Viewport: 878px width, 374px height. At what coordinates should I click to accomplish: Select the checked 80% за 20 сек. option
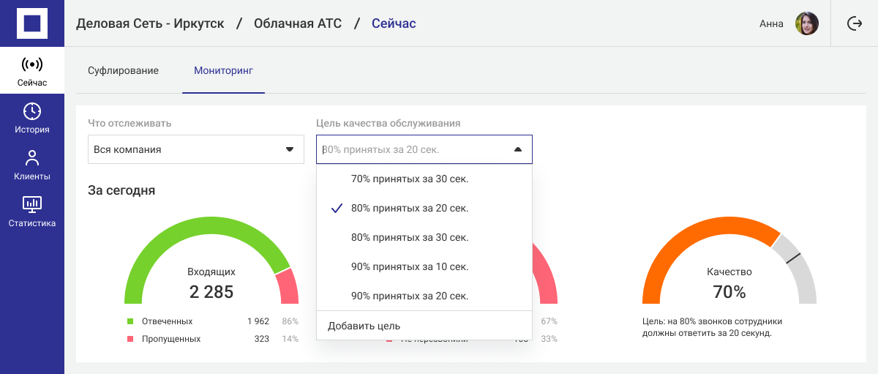click(409, 208)
